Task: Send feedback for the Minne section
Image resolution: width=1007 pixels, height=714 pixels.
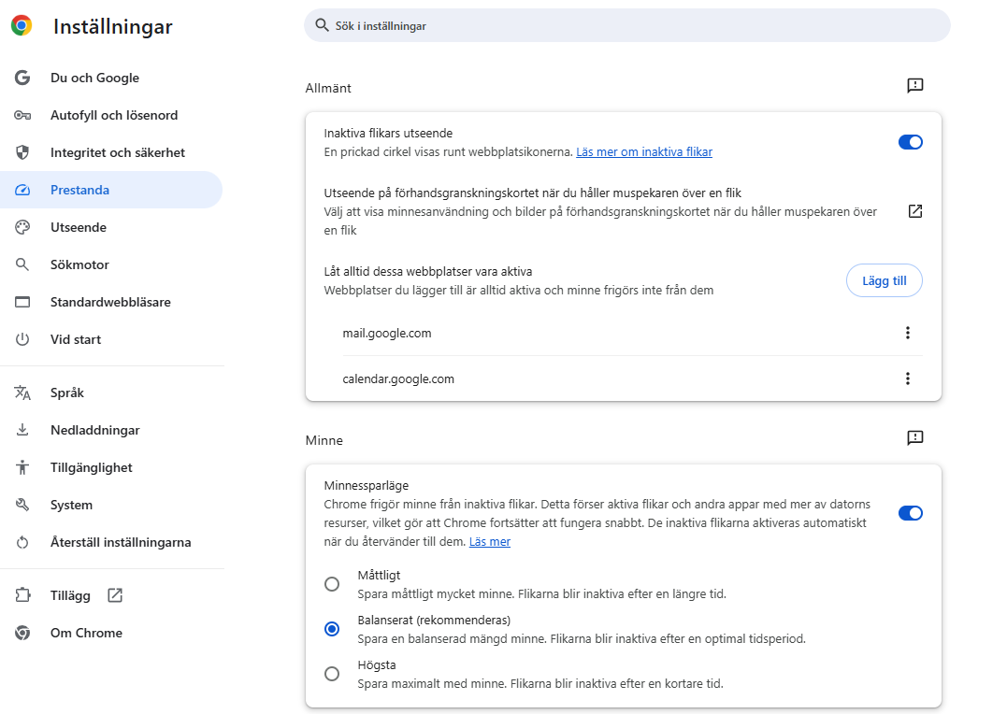Action: click(914, 437)
